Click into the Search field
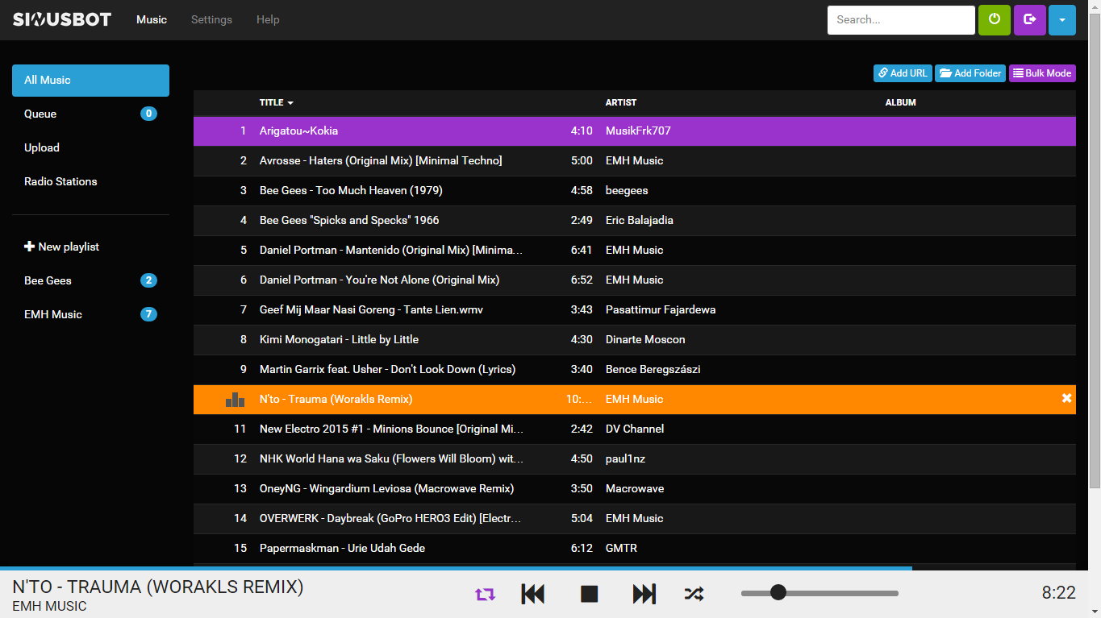This screenshot has width=1101, height=618. tap(901, 20)
